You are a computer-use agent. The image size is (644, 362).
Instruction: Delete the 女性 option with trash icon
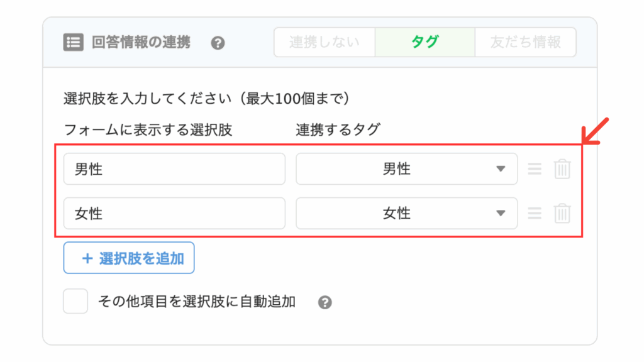[562, 213]
